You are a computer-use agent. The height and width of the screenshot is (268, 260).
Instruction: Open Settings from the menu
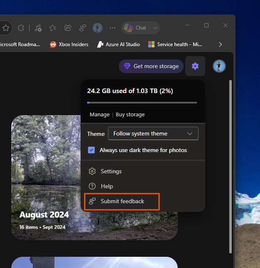(x=142, y=171)
